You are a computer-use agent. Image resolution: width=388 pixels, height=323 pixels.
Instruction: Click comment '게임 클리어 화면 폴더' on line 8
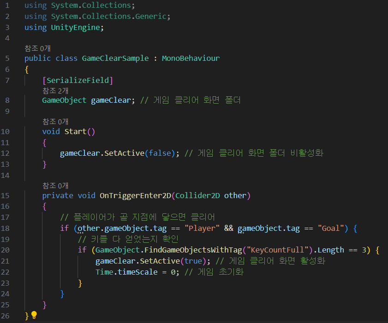197,100
